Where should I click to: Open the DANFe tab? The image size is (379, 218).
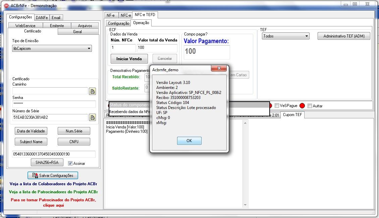tap(42, 18)
